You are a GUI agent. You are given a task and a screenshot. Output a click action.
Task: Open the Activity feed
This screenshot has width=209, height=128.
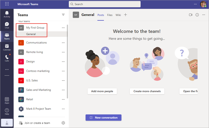(x=7, y=14)
